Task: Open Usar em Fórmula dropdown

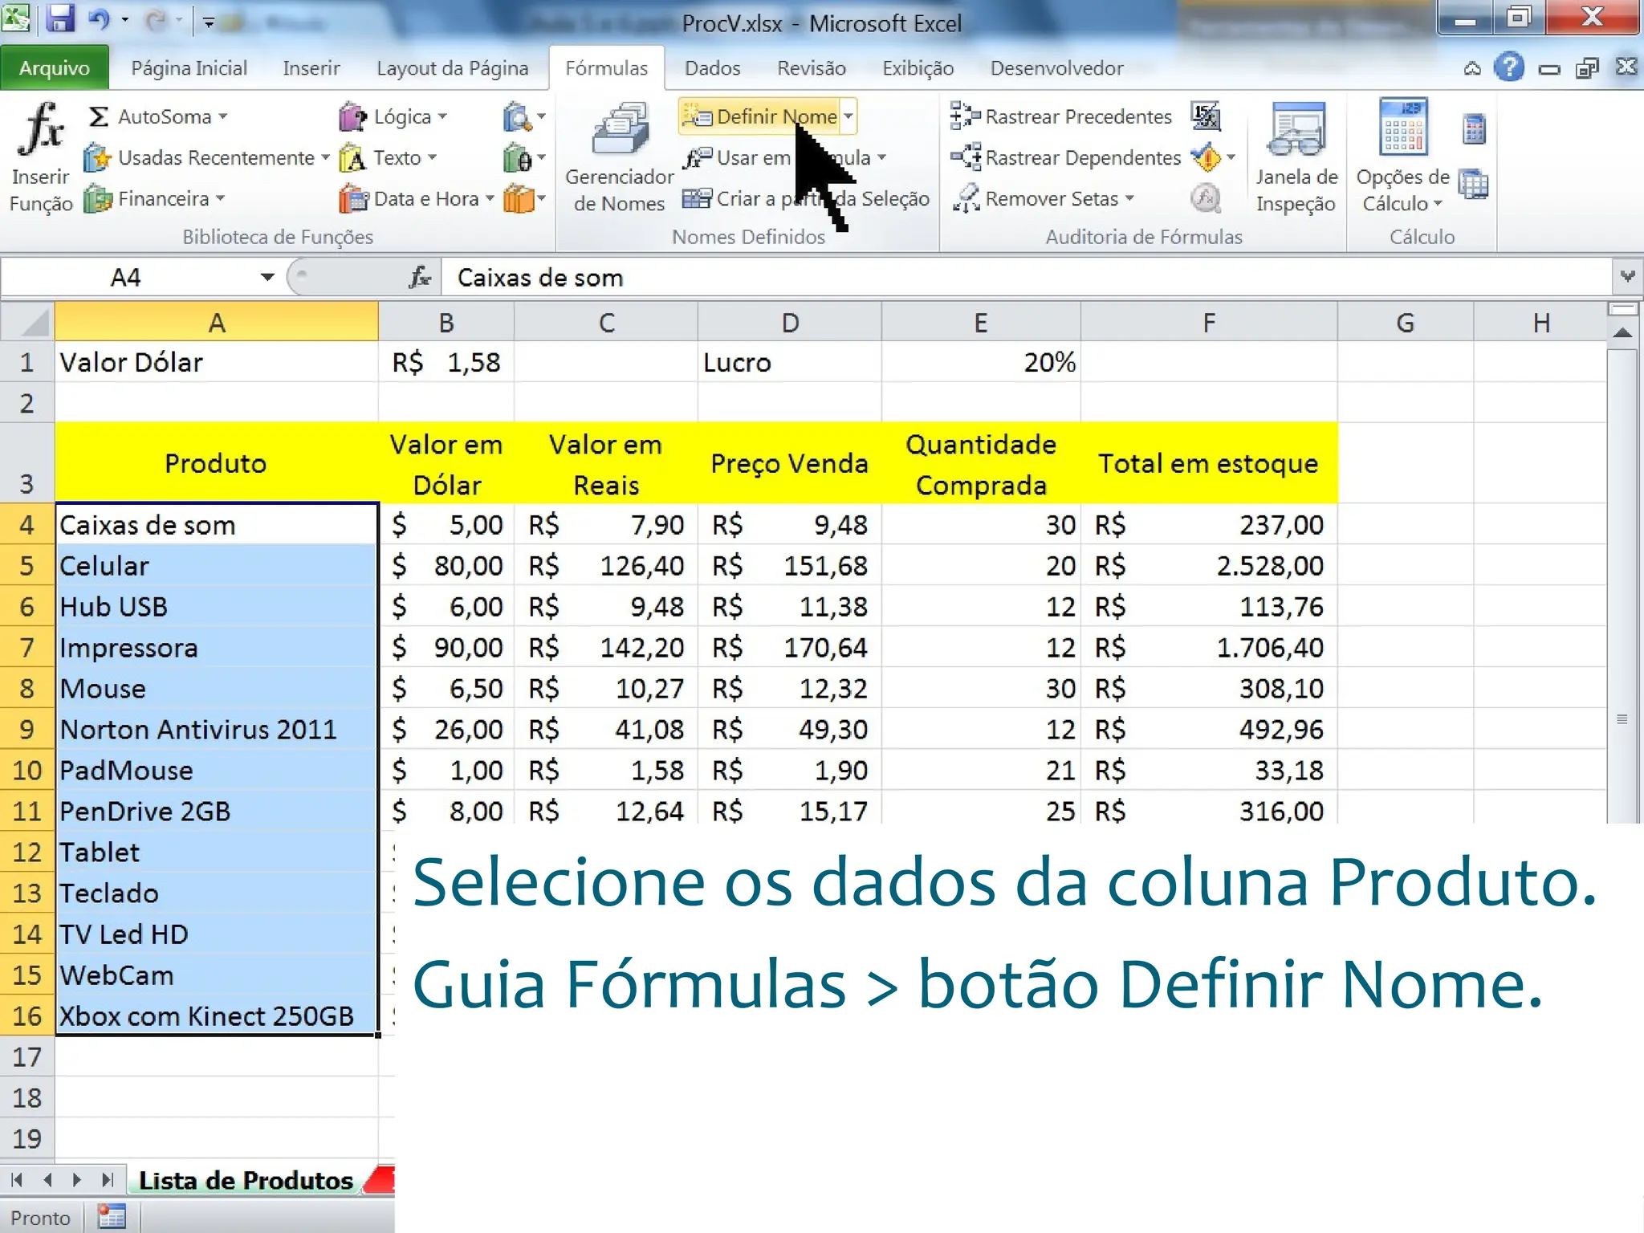Action: click(x=784, y=158)
